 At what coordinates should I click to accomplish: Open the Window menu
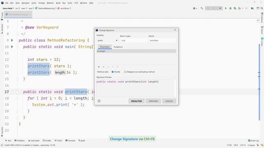(83, 3)
